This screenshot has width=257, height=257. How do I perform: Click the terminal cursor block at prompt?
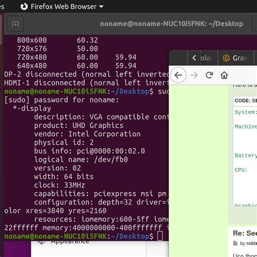tap(160, 236)
